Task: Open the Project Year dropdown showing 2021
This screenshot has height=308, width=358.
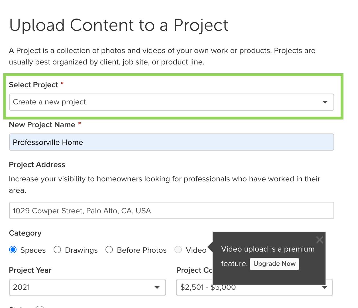Action: (87, 287)
